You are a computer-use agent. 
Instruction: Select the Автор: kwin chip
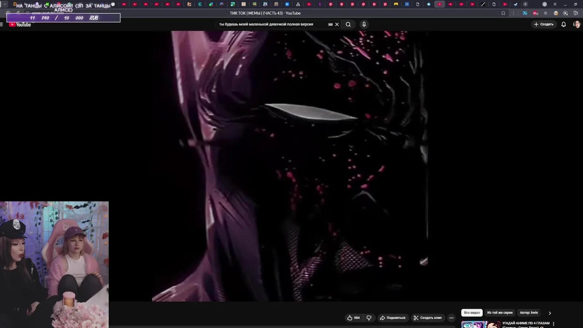point(529,313)
